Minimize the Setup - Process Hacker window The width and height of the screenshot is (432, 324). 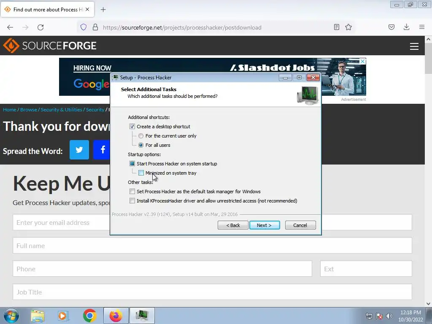pos(286,78)
